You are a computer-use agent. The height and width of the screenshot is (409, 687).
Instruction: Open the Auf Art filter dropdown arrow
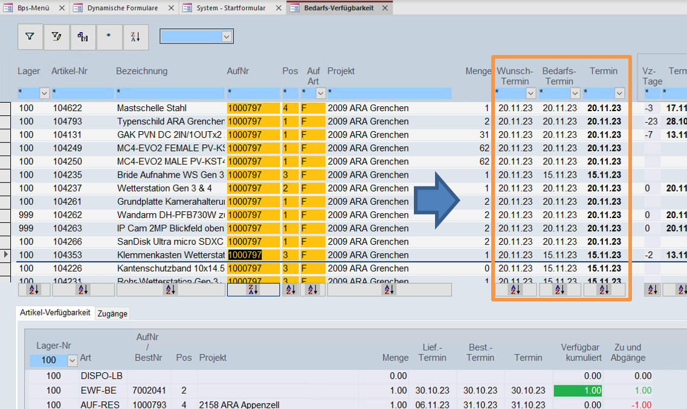click(x=321, y=93)
